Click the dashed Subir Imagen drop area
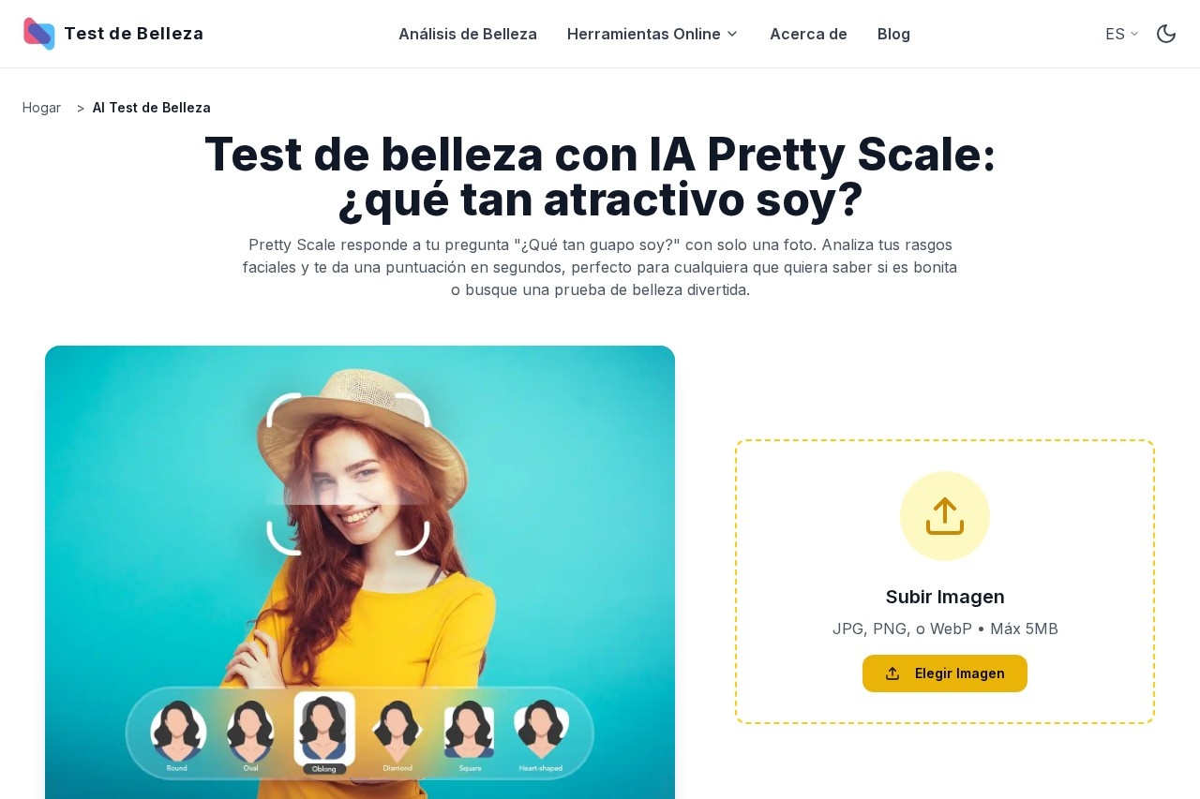Viewport: 1200px width, 799px height. tap(945, 582)
